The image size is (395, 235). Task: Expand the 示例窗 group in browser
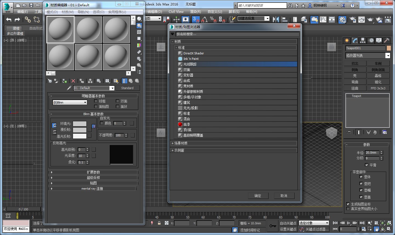234,150
